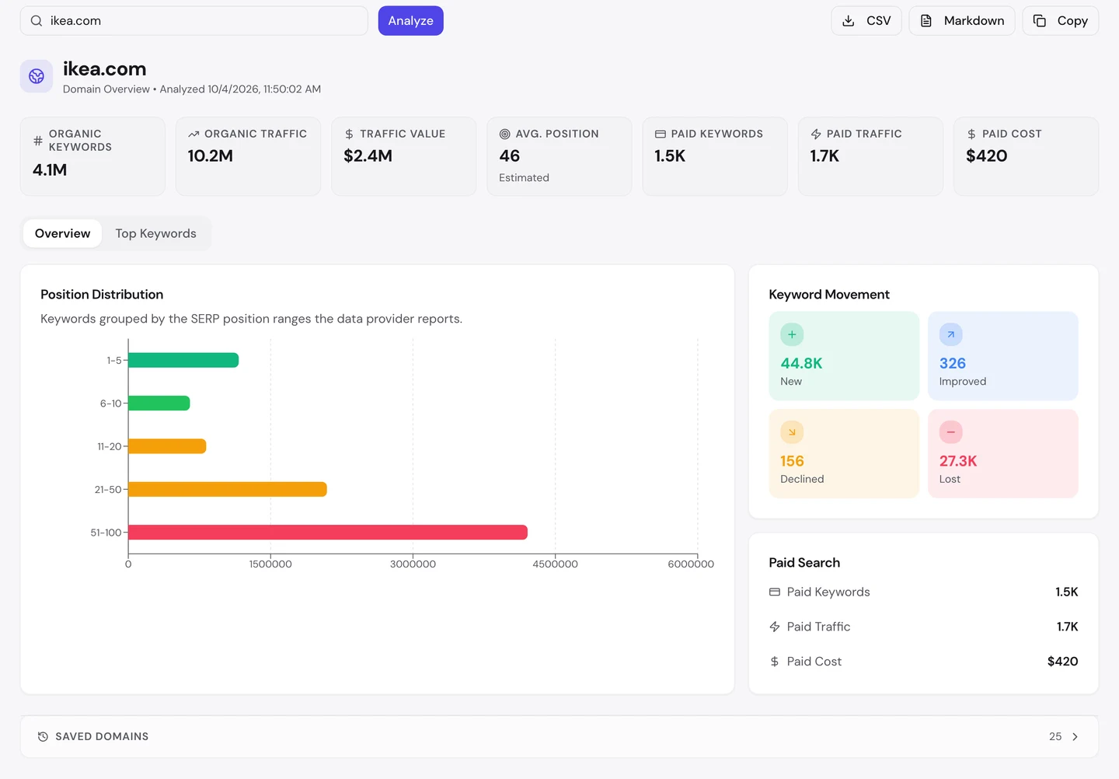
Task: Click the Organic Traffic trend icon
Action: pyautogui.click(x=193, y=134)
